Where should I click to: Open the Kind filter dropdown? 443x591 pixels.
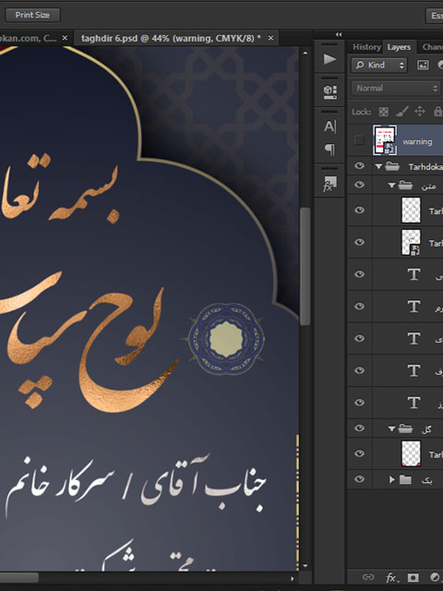click(379, 66)
